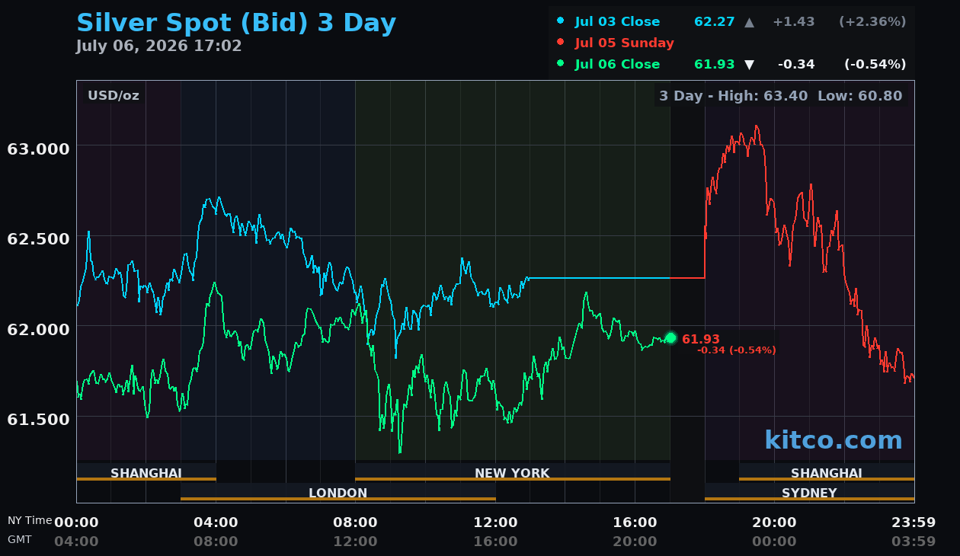Click the red Jul 05 legend dot

tap(561, 43)
